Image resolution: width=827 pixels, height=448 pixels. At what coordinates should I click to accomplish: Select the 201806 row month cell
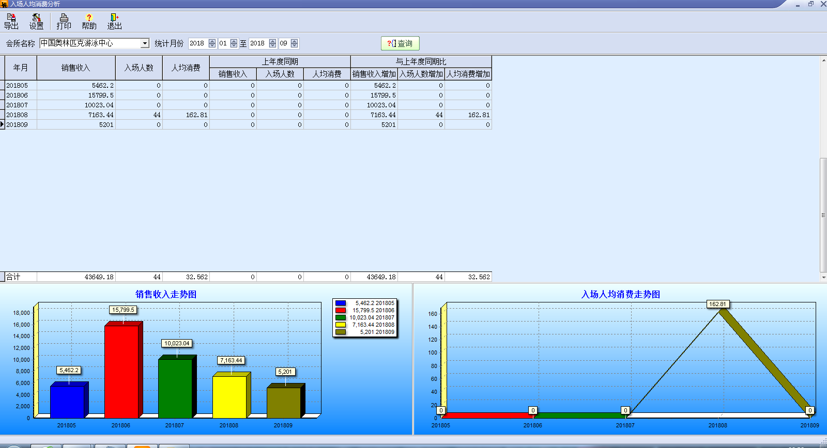[x=21, y=95]
